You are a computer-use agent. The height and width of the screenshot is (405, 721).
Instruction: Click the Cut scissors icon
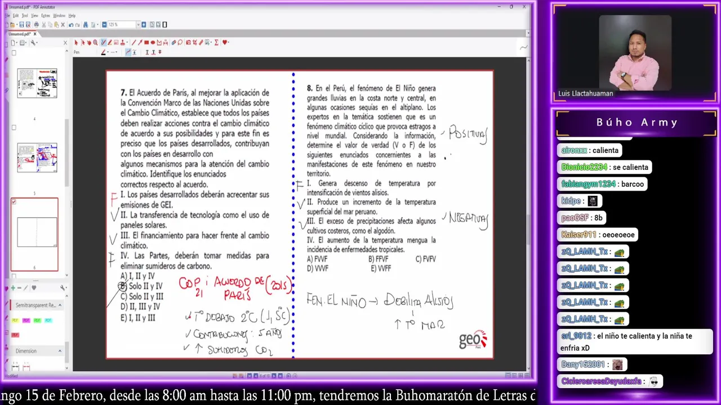click(x=44, y=25)
